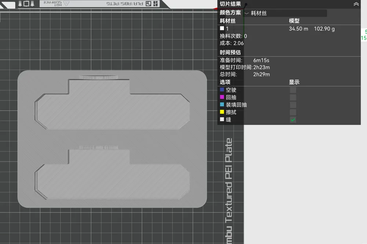This screenshot has width=367, height=244.
Task: Toggle display checkbox for 回抽
Action: point(293,97)
